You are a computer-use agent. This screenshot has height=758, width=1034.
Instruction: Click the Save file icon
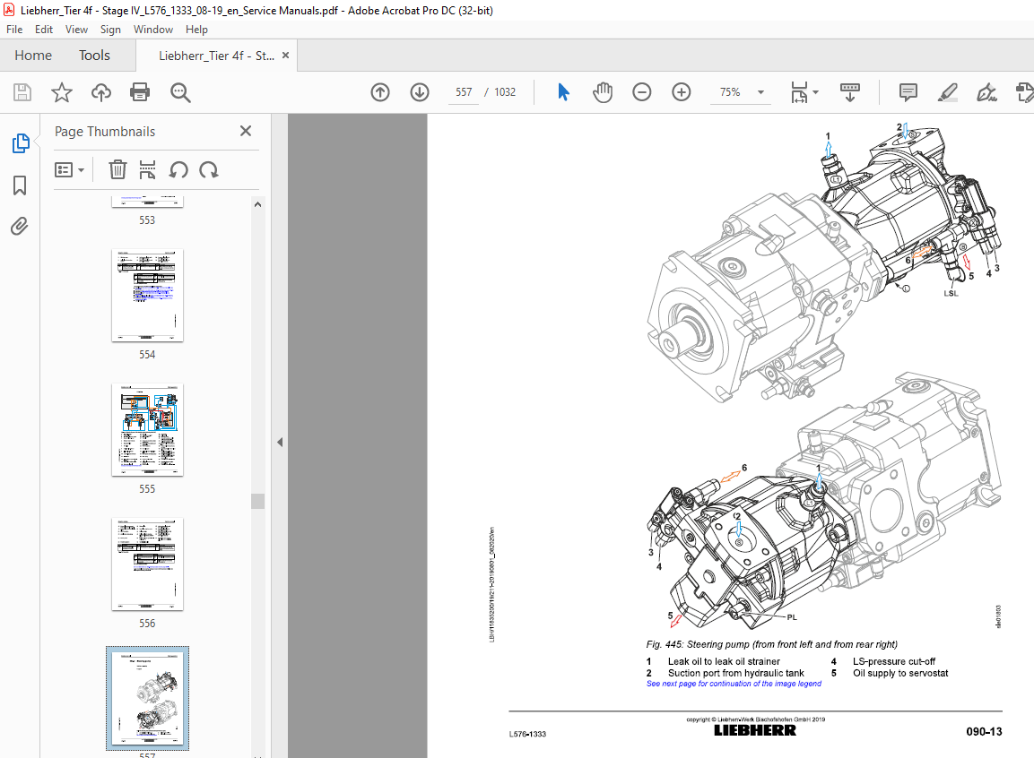pyautogui.click(x=22, y=92)
